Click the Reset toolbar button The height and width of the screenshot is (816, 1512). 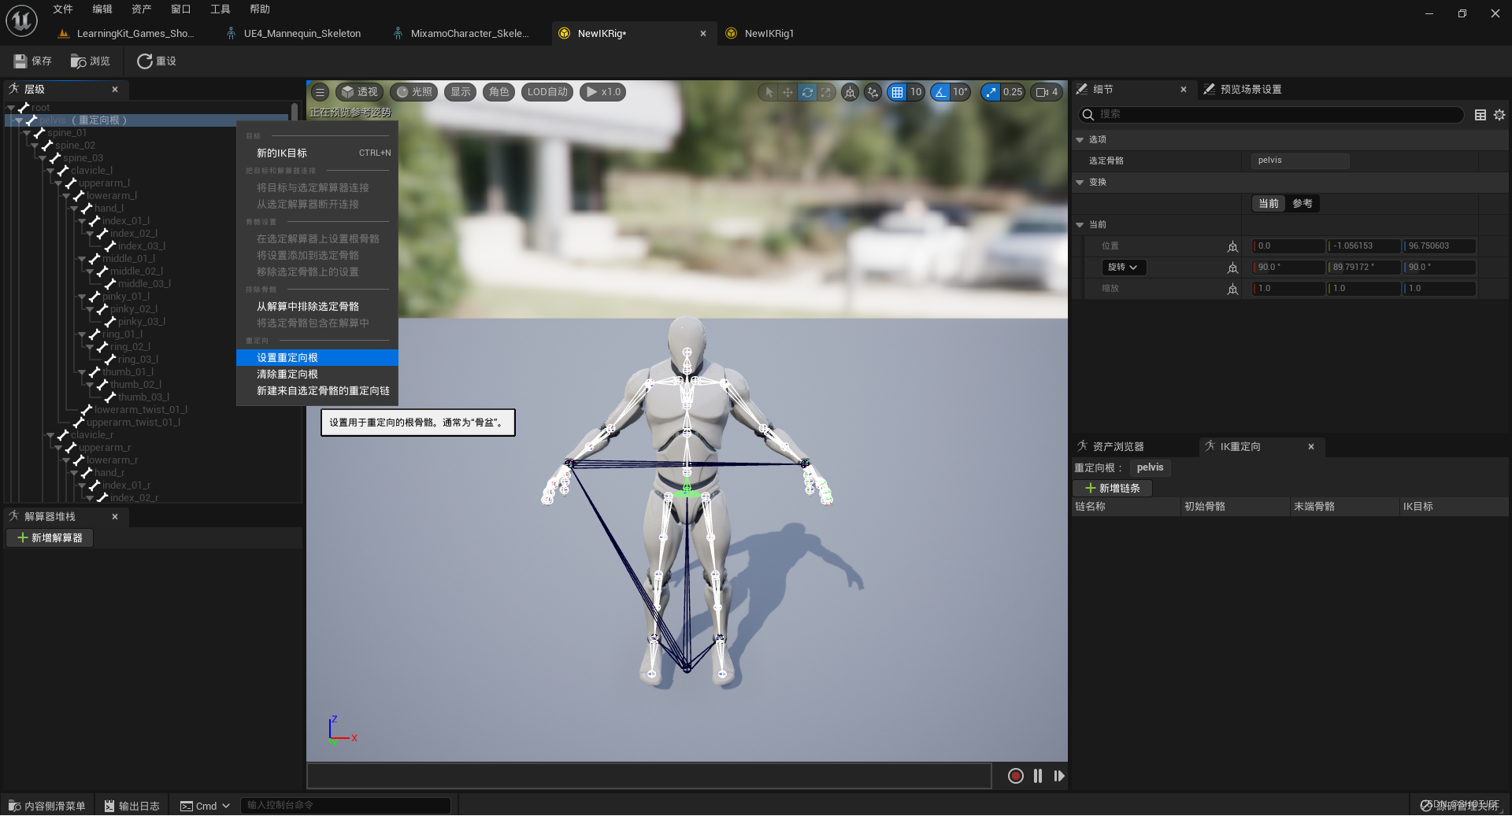click(x=157, y=61)
